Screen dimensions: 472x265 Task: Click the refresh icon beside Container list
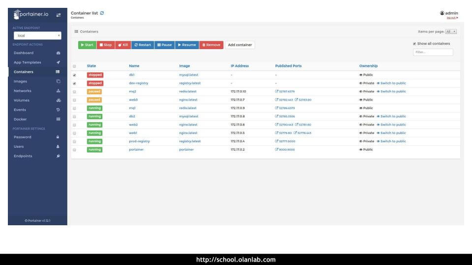102,13
